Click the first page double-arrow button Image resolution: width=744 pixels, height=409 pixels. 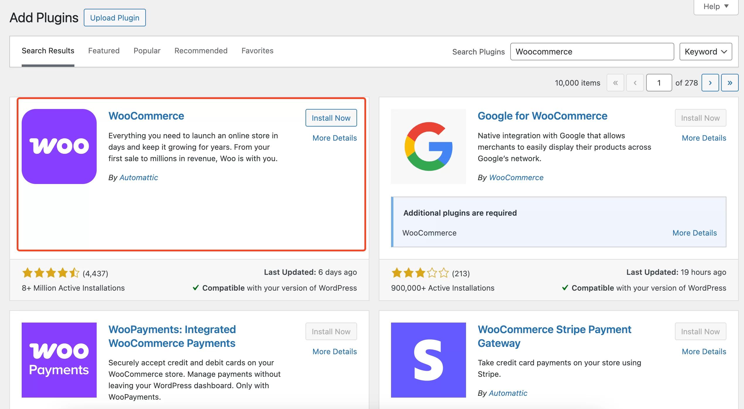[615, 83]
